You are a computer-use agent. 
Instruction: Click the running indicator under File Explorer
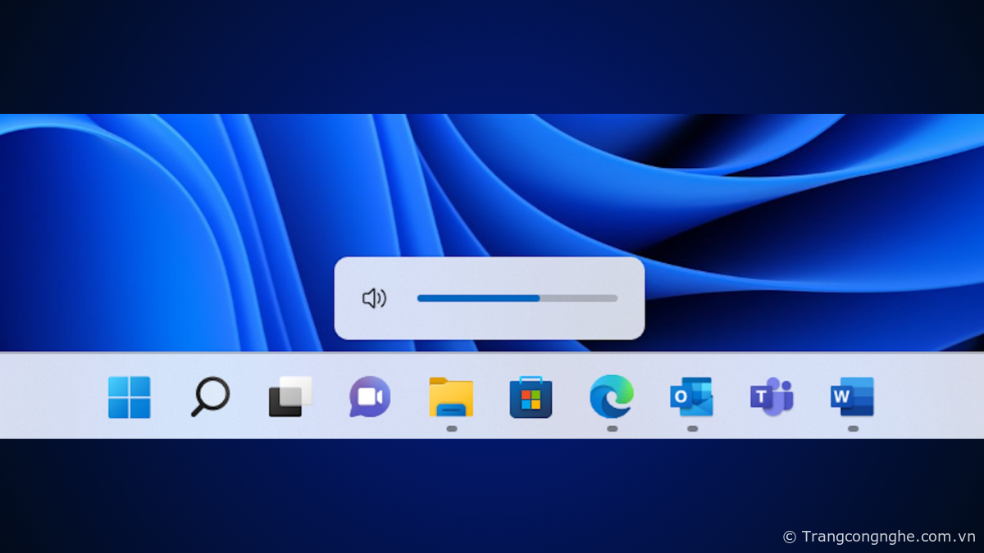coord(451,428)
